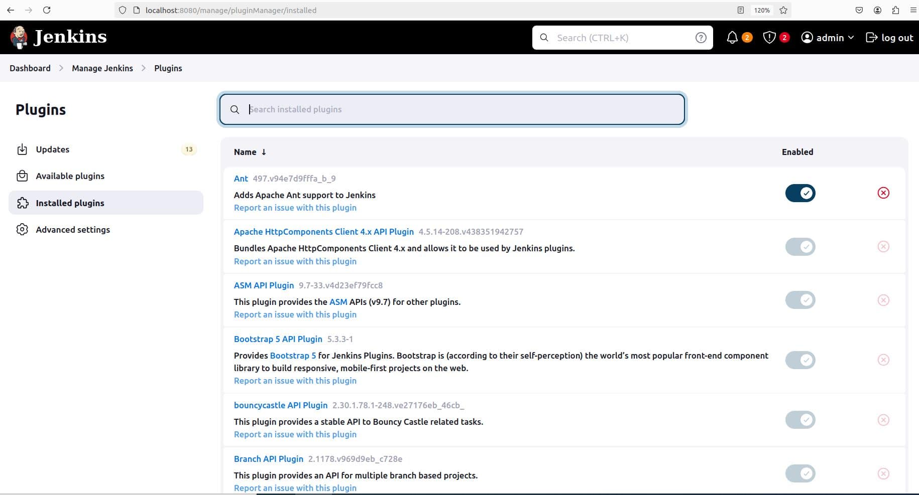Click the breadcrumb chevron after Manage Jenkins
Image resolution: width=919 pixels, height=495 pixels.
coord(144,68)
